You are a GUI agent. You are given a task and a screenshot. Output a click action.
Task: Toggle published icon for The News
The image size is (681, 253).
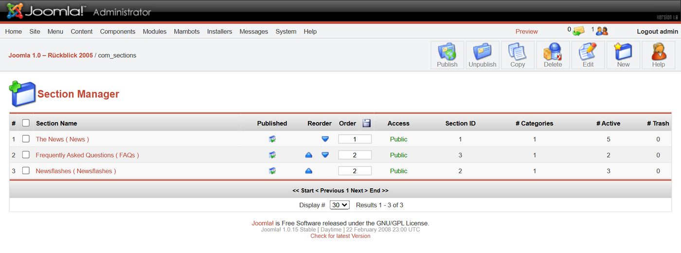pos(272,139)
